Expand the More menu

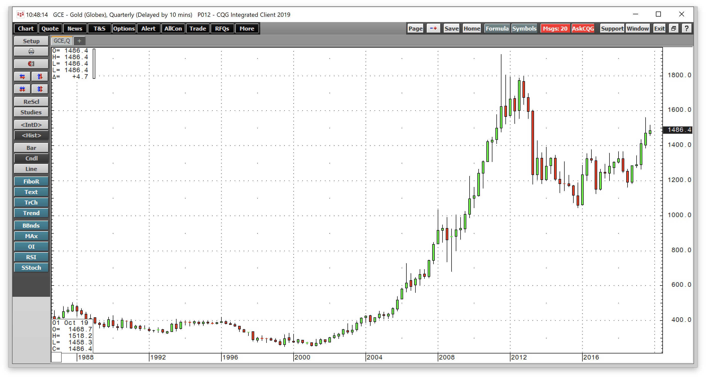click(247, 29)
